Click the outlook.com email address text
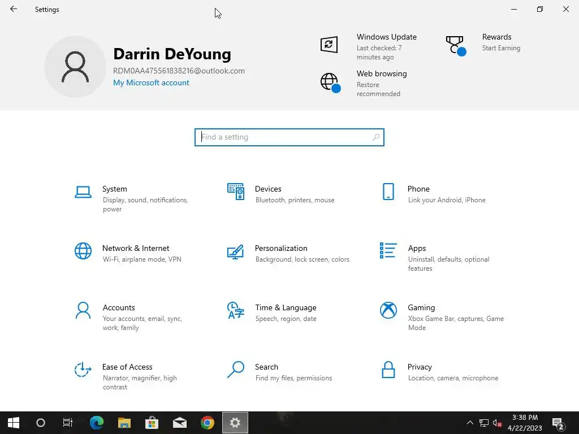This screenshot has width=579, height=434. click(179, 71)
